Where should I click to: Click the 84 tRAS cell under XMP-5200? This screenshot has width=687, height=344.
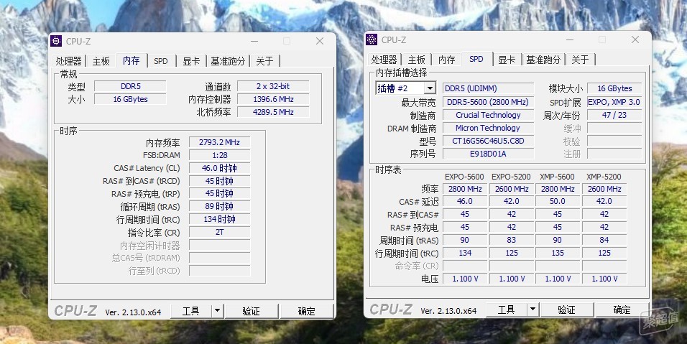pyautogui.click(x=604, y=241)
